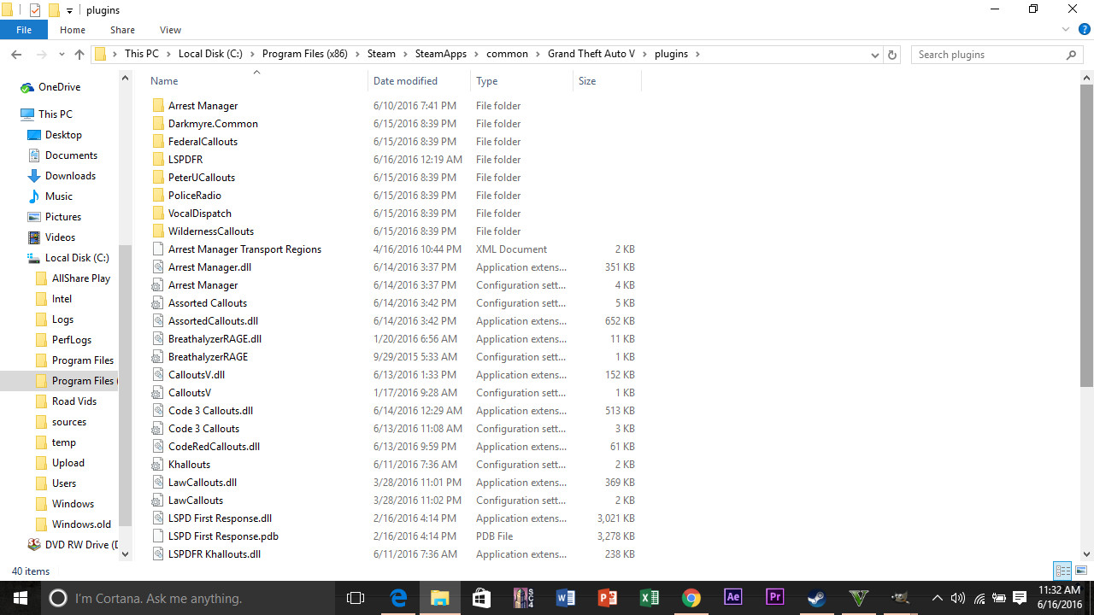The width and height of the screenshot is (1094, 615).
Task: Open the address bar history dropdown
Action: 874,55
